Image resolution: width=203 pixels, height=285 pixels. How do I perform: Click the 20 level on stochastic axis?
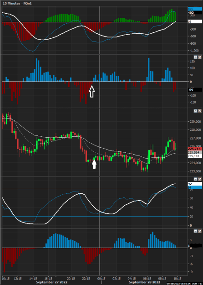click(x=192, y=217)
